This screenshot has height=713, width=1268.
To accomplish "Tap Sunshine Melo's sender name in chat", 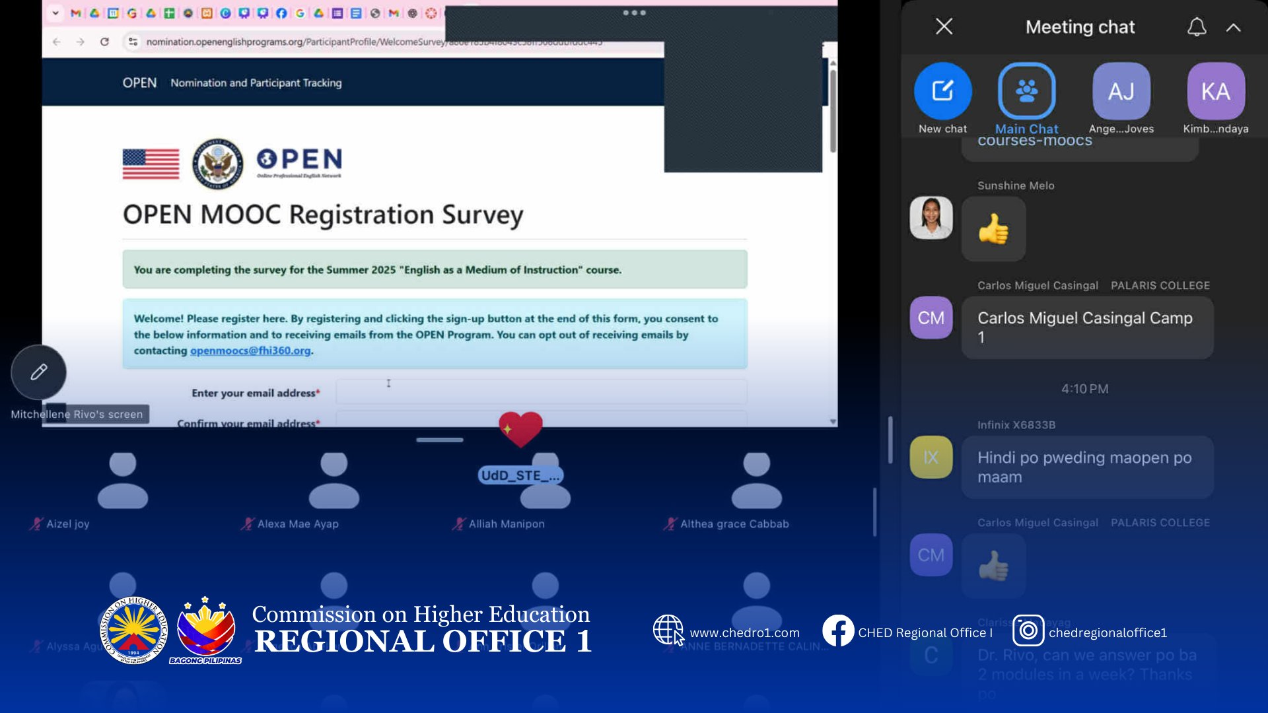I will [x=1016, y=186].
